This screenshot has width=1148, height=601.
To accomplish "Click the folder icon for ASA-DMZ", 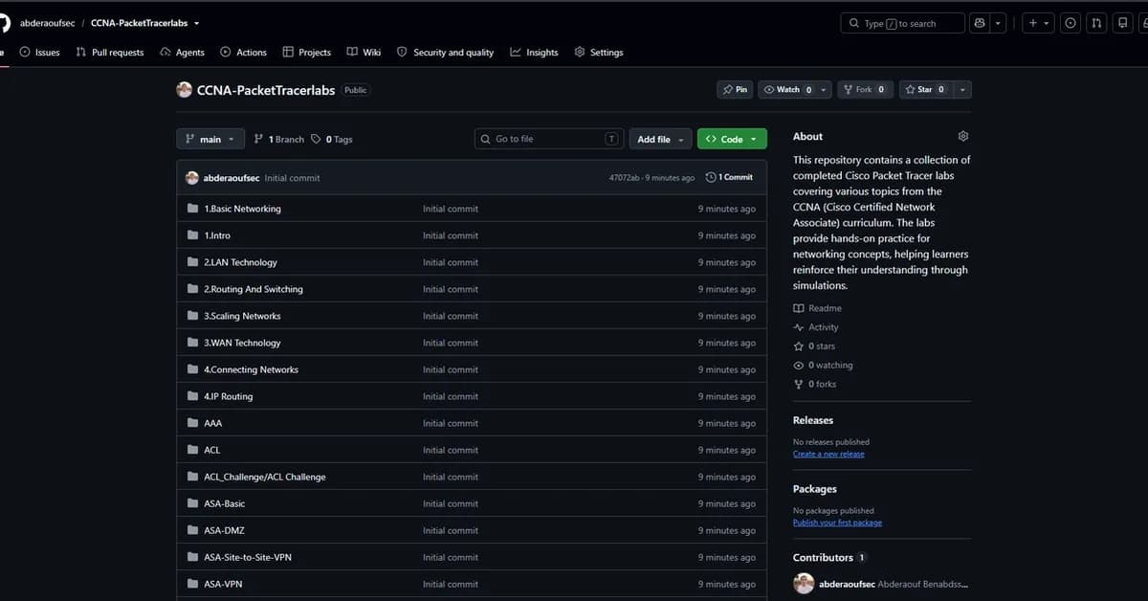I will (192, 530).
